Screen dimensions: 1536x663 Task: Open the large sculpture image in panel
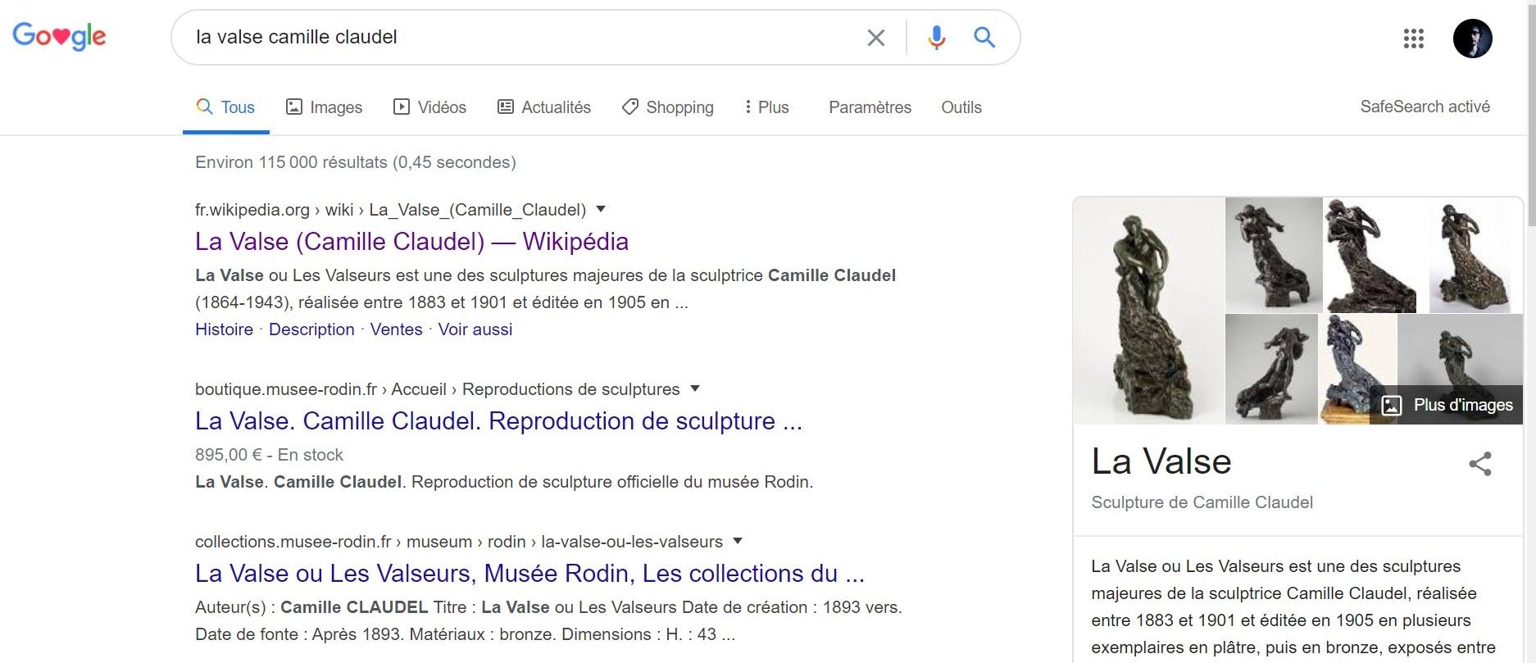coord(1148,311)
